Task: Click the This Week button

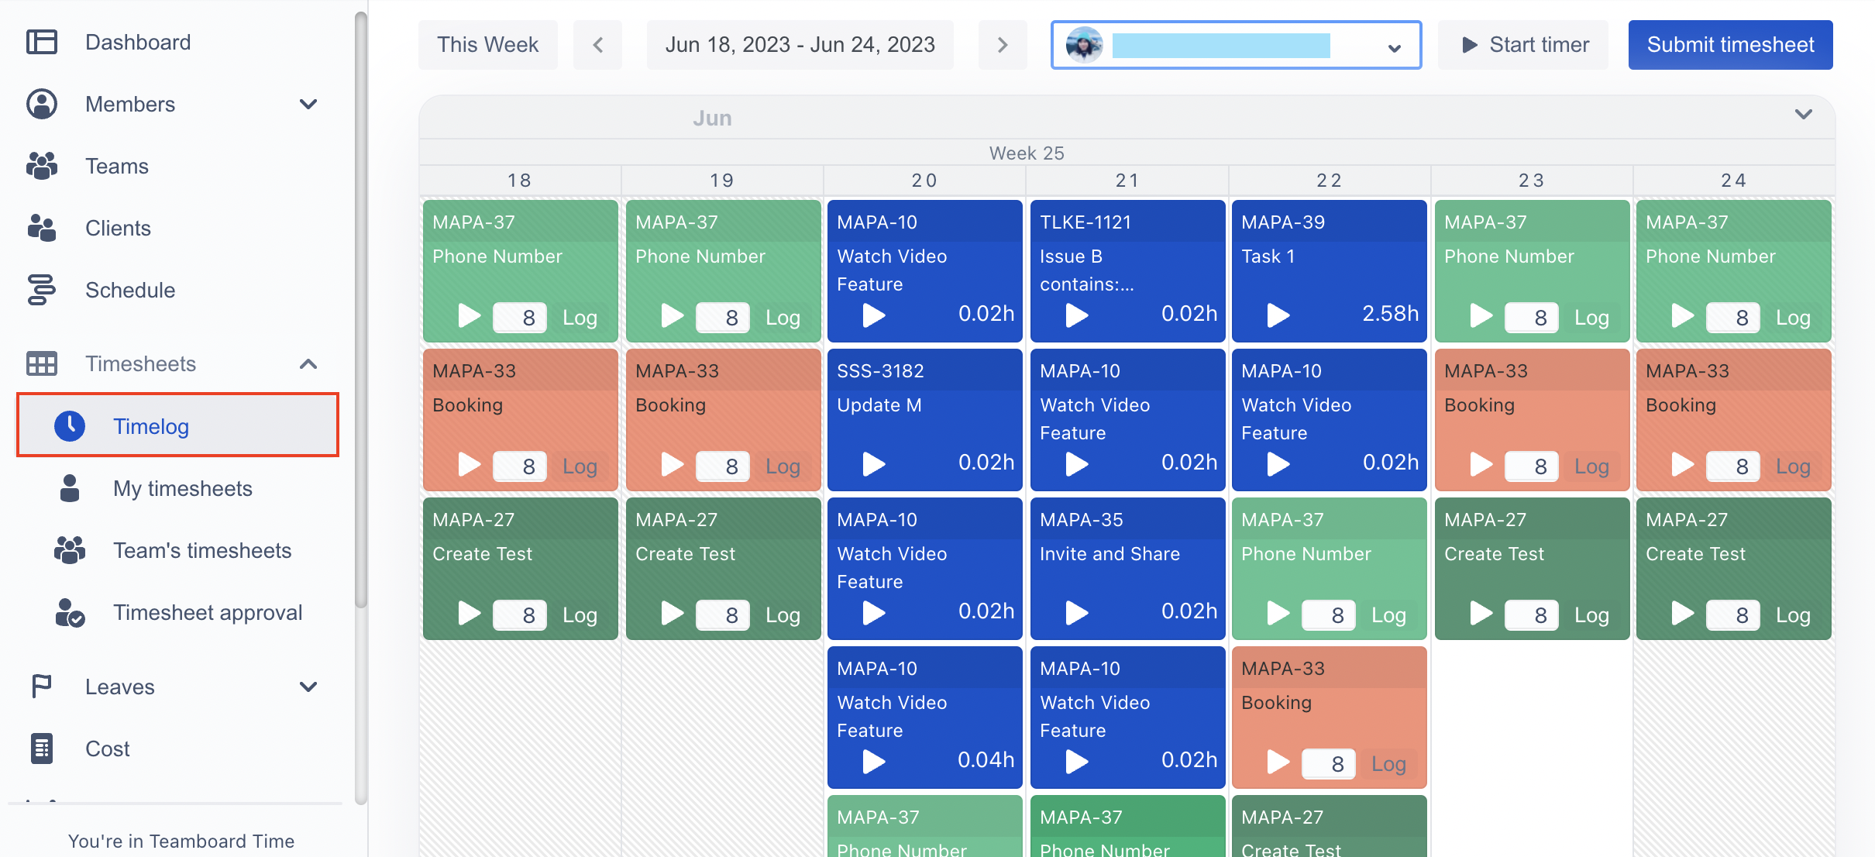Action: (x=488, y=45)
